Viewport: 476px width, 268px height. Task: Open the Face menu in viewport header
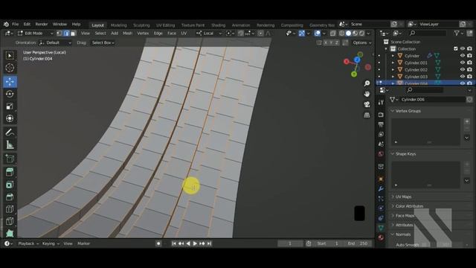[x=172, y=33]
